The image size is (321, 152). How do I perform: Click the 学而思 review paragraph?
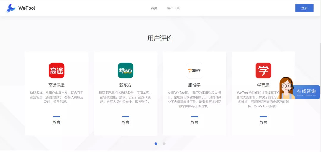[263, 99]
